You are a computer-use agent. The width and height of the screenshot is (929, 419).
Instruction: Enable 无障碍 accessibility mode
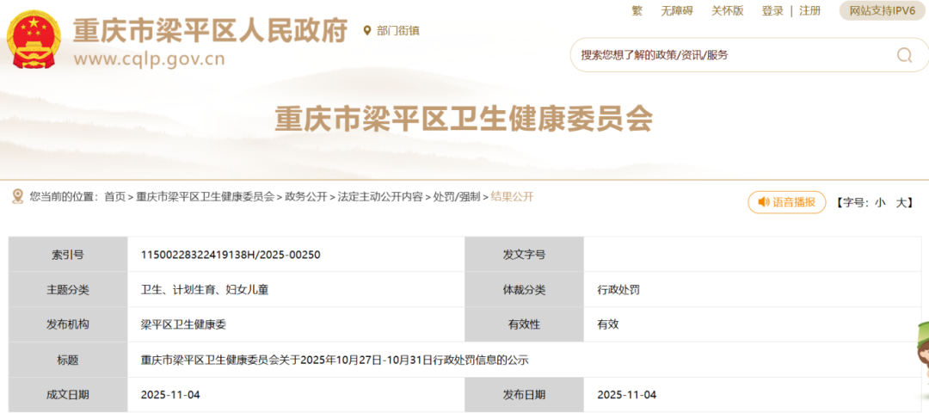pos(676,10)
